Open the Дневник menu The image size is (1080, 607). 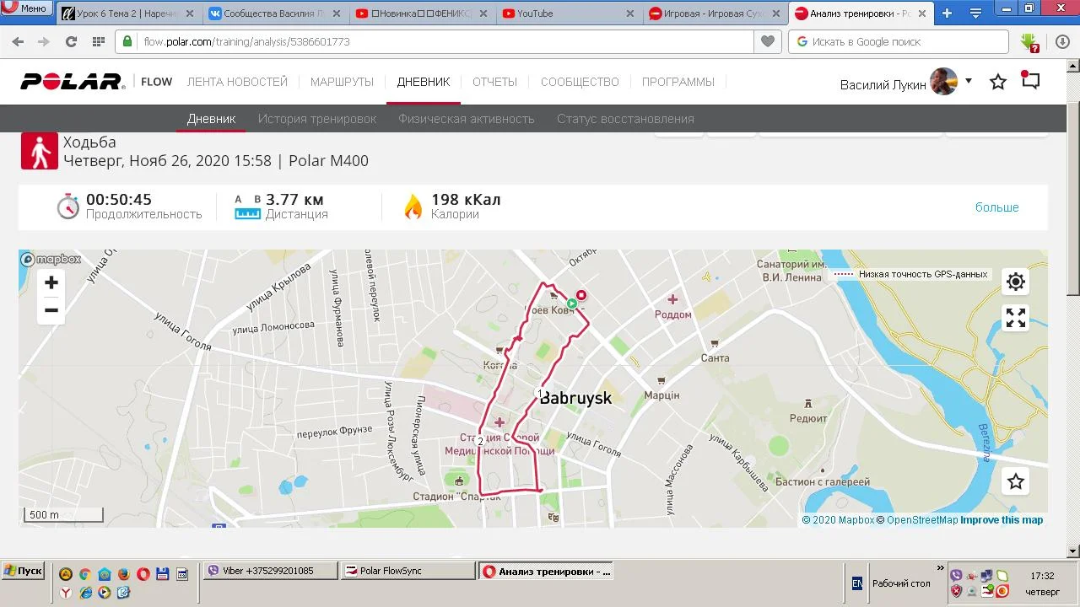tap(424, 82)
